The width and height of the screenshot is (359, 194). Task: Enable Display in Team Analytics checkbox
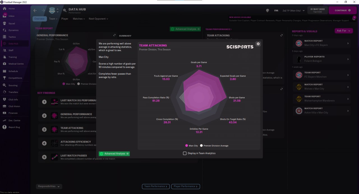(185, 153)
